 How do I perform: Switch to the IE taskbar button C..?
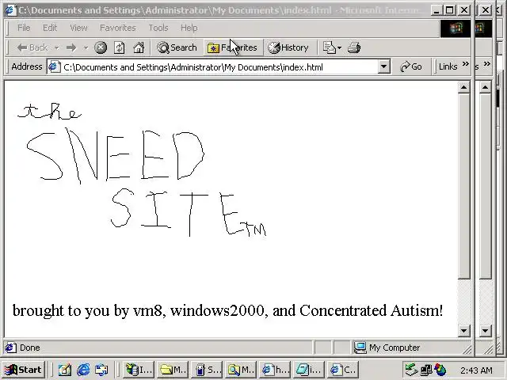343,370
